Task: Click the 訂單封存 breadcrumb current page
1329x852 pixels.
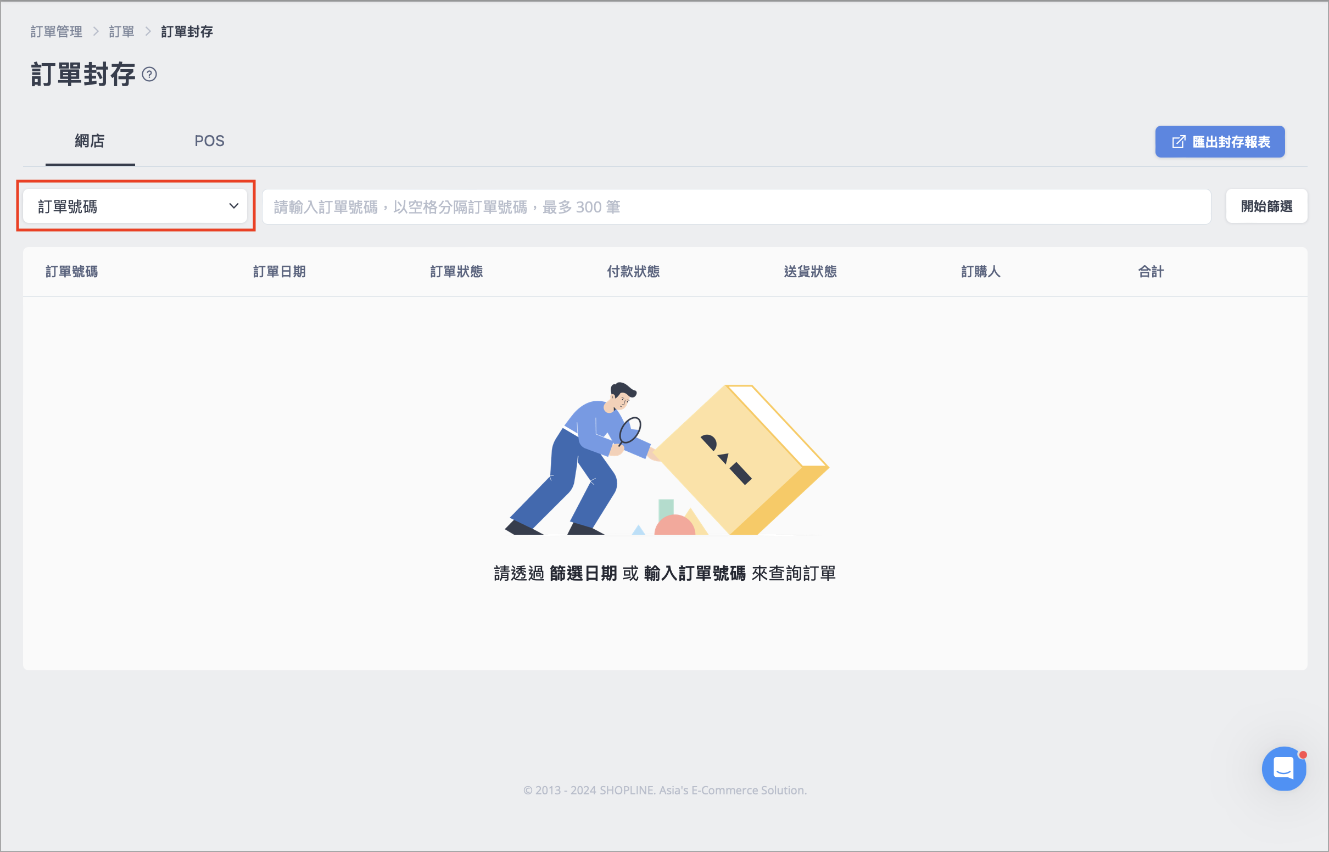Action: pyautogui.click(x=187, y=32)
